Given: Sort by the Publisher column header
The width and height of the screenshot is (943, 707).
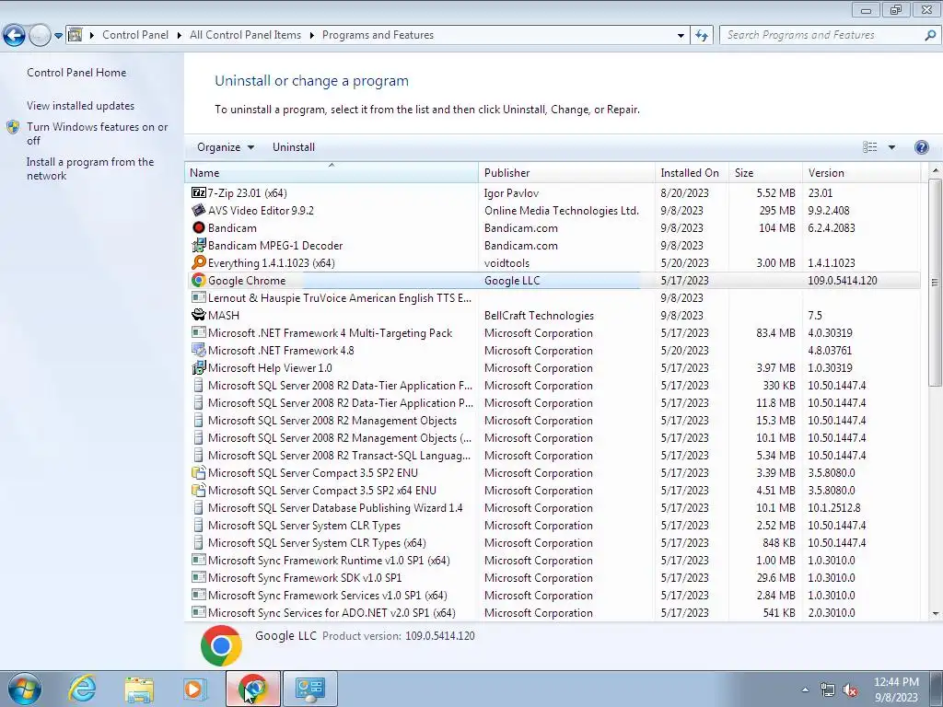Looking at the screenshot, I should tap(566, 172).
